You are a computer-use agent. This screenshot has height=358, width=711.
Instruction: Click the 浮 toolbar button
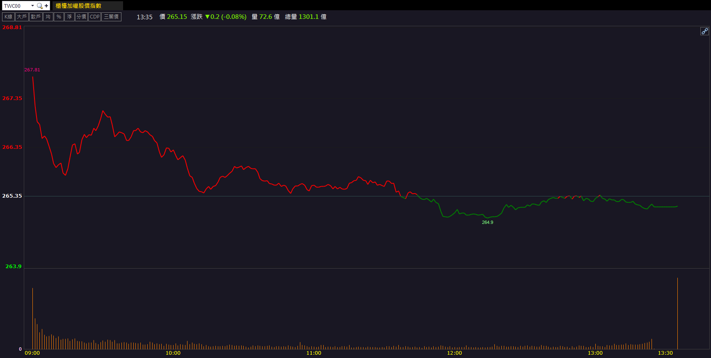click(x=69, y=17)
